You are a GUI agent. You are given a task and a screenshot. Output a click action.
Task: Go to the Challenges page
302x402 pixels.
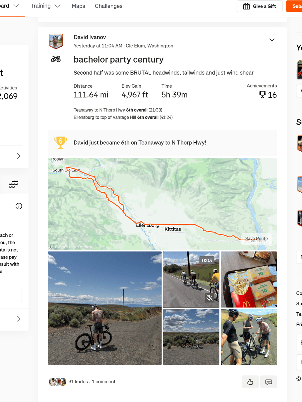(108, 6)
